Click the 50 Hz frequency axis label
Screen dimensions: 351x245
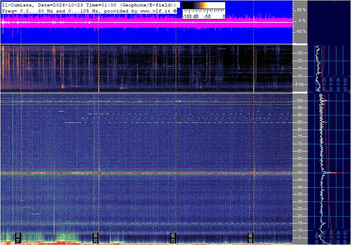[299, 173]
